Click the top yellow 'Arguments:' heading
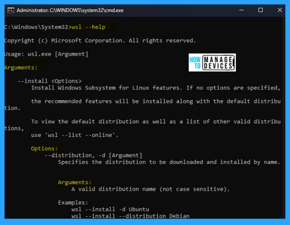This screenshot has width=290, height=225. (x=21, y=68)
